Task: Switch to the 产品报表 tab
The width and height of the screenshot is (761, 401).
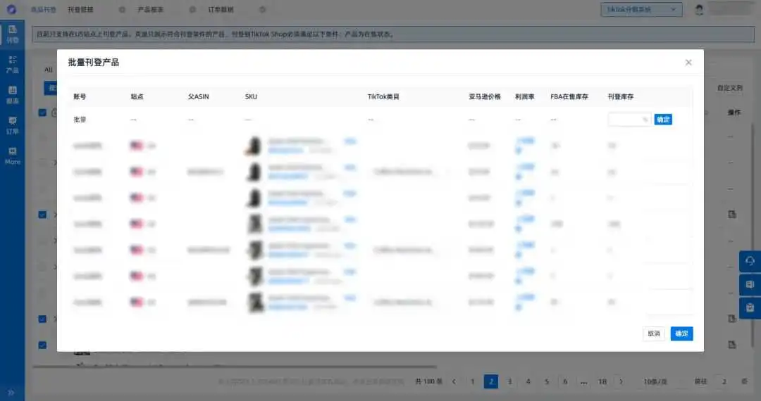Action: point(151,10)
